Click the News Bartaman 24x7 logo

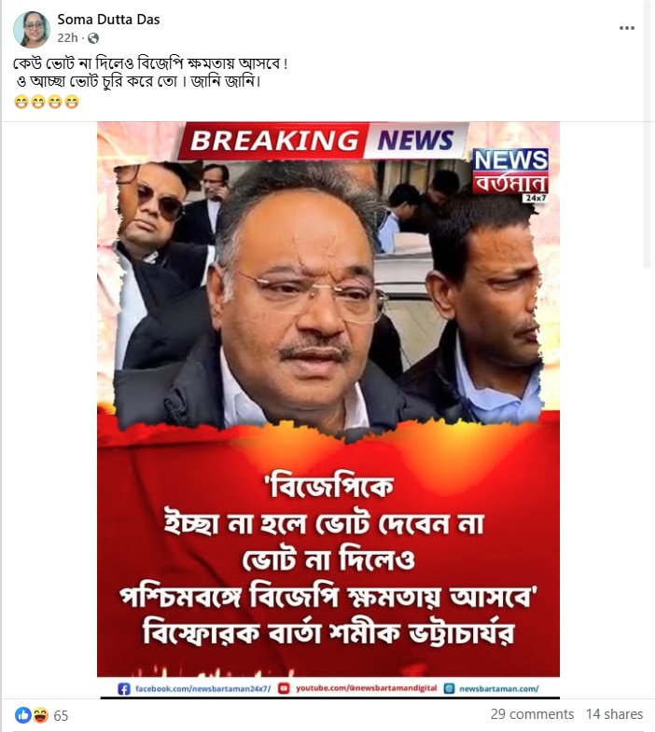(x=510, y=175)
